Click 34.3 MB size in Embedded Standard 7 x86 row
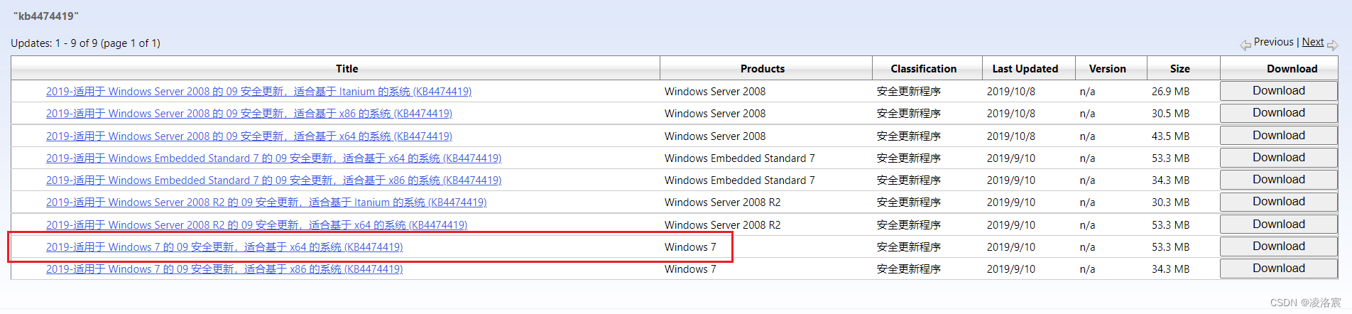The width and height of the screenshot is (1352, 314). (1170, 180)
